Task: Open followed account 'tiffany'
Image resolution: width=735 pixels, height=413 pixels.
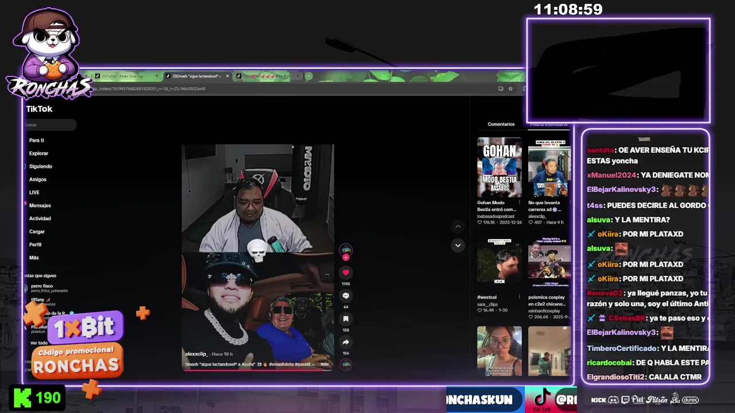Action: pyautogui.click(x=40, y=299)
